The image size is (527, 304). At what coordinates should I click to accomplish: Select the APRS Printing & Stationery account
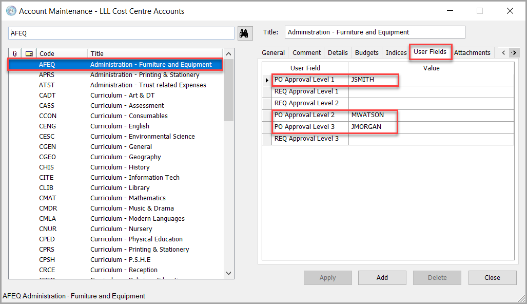tap(144, 75)
